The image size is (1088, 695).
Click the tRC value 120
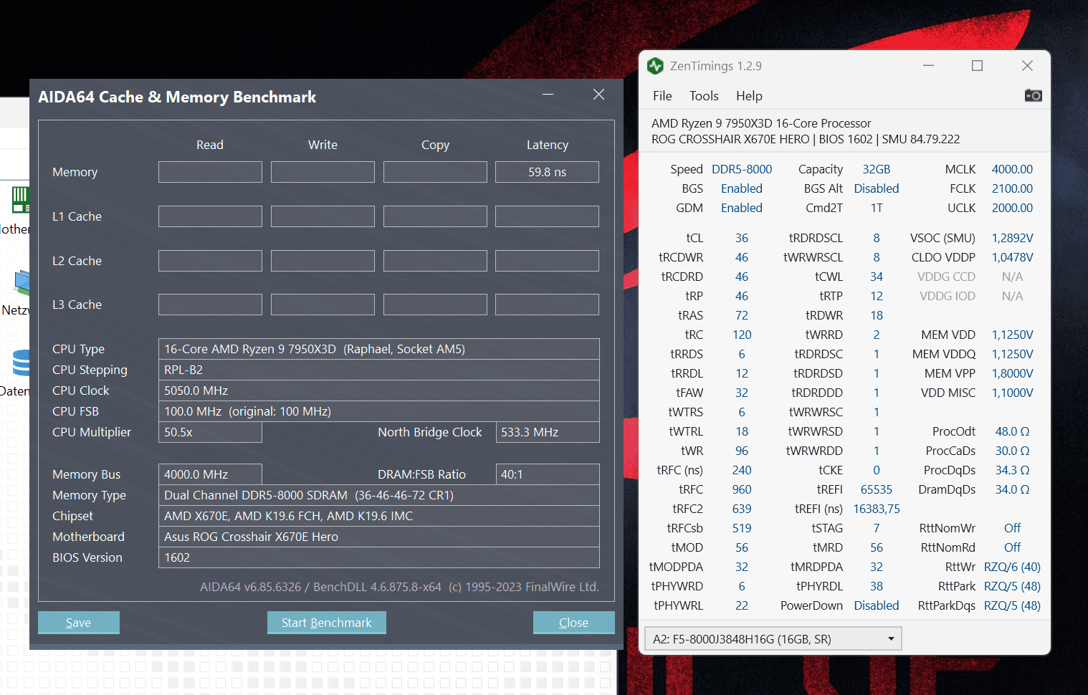coord(742,335)
